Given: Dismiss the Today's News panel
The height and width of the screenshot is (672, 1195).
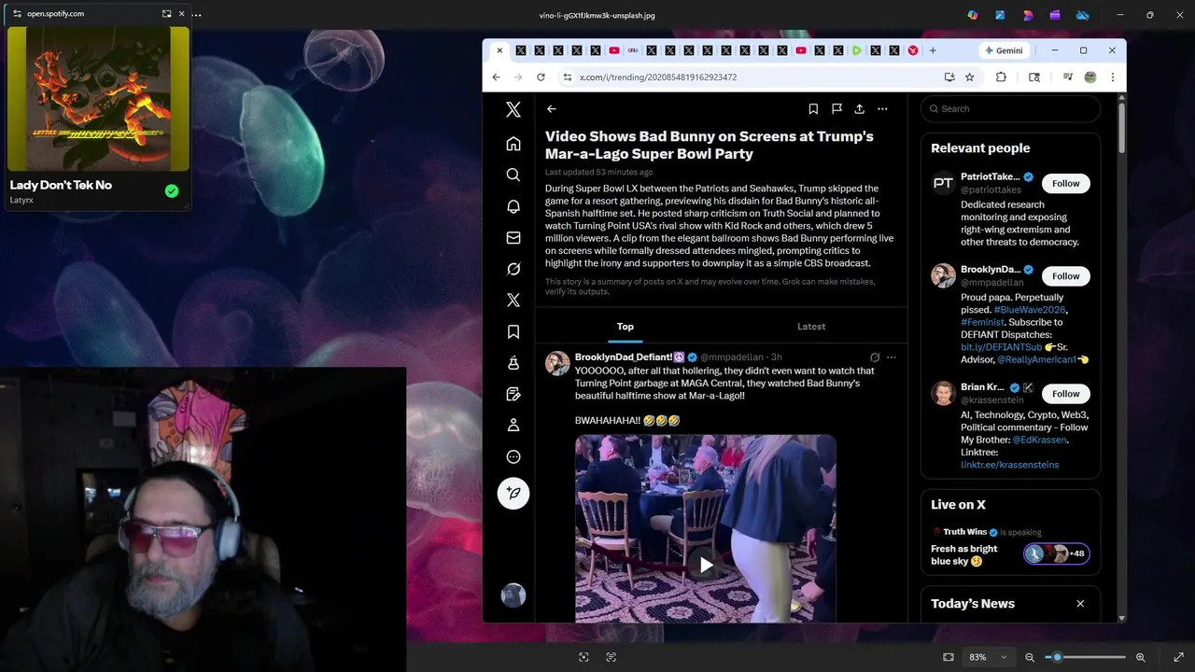Looking at the screenshot, I should point(1080,604).
